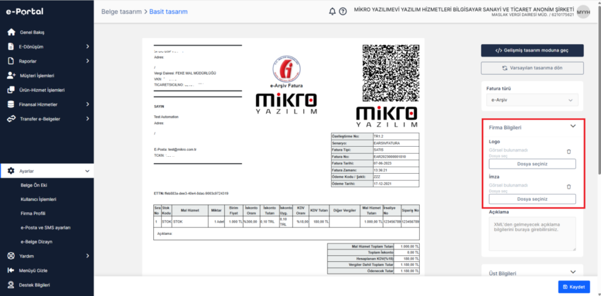Open Müşteri İşlemleri menu label

(x=37, y=76)
